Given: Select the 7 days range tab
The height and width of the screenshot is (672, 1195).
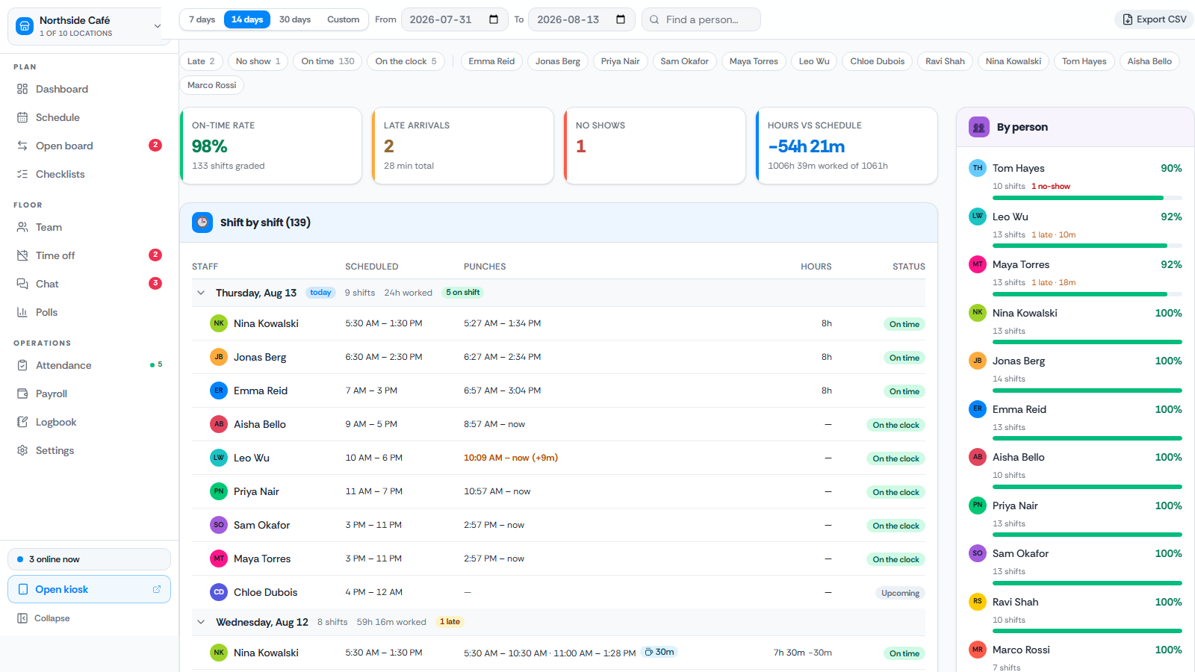Looking at the screenshot, I should click(202, 19).
